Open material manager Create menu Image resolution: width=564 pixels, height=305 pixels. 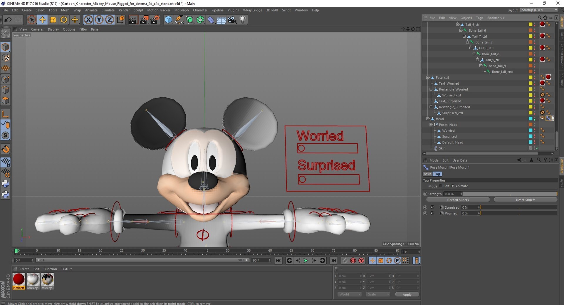click(24, 269)
